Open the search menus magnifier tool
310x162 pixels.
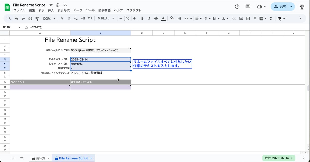coord(9,19)
